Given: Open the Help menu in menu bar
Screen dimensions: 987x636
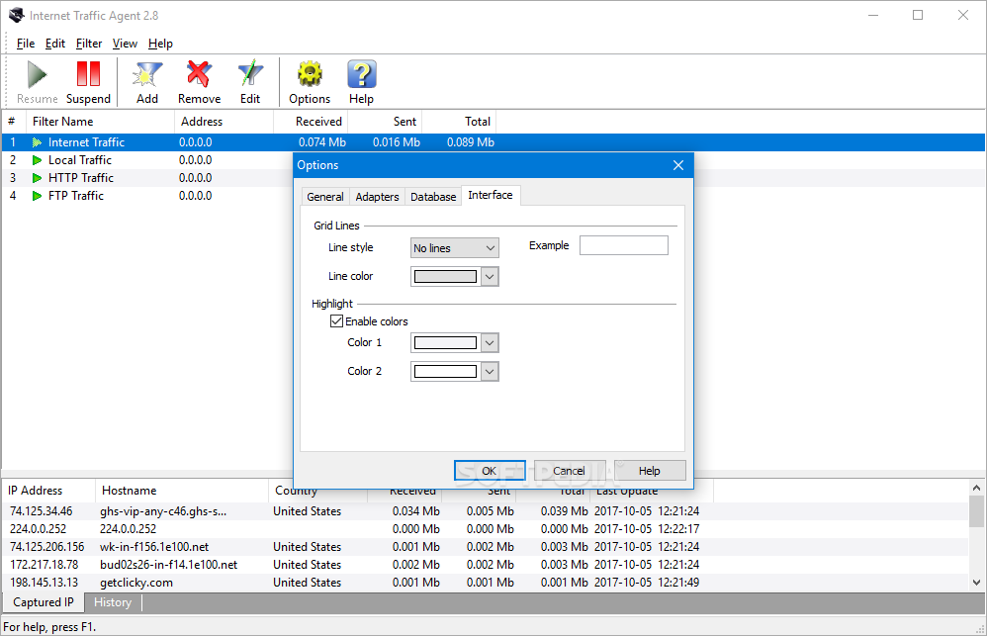Looking at the screenshot, I should pyautogui.click(x=160, y=44).
